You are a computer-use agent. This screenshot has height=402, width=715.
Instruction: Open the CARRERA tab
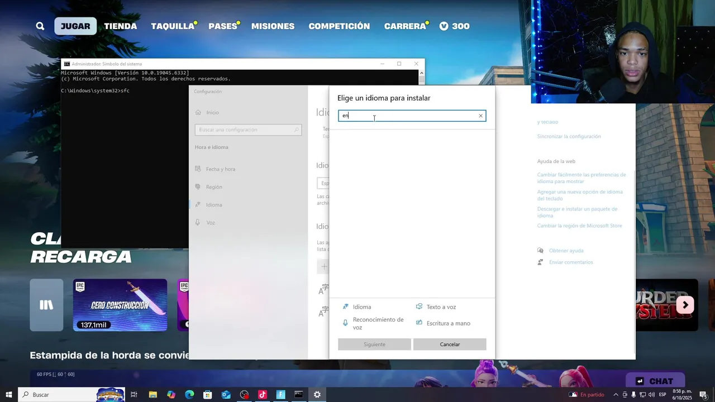click(406, 26)
